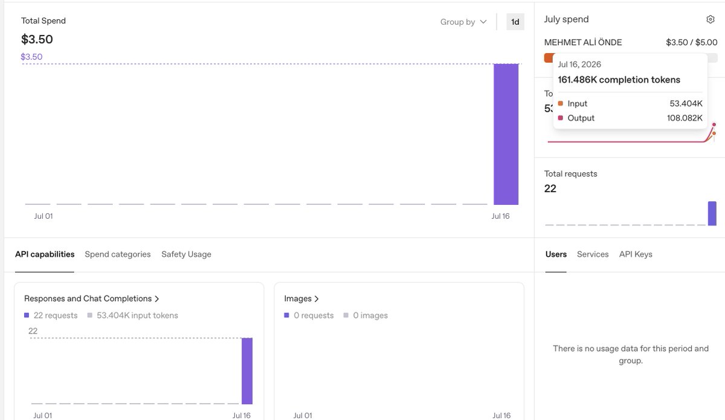Click the 22 total requests value
Screen dimensions: 725x420
click(x=550, y=189)
